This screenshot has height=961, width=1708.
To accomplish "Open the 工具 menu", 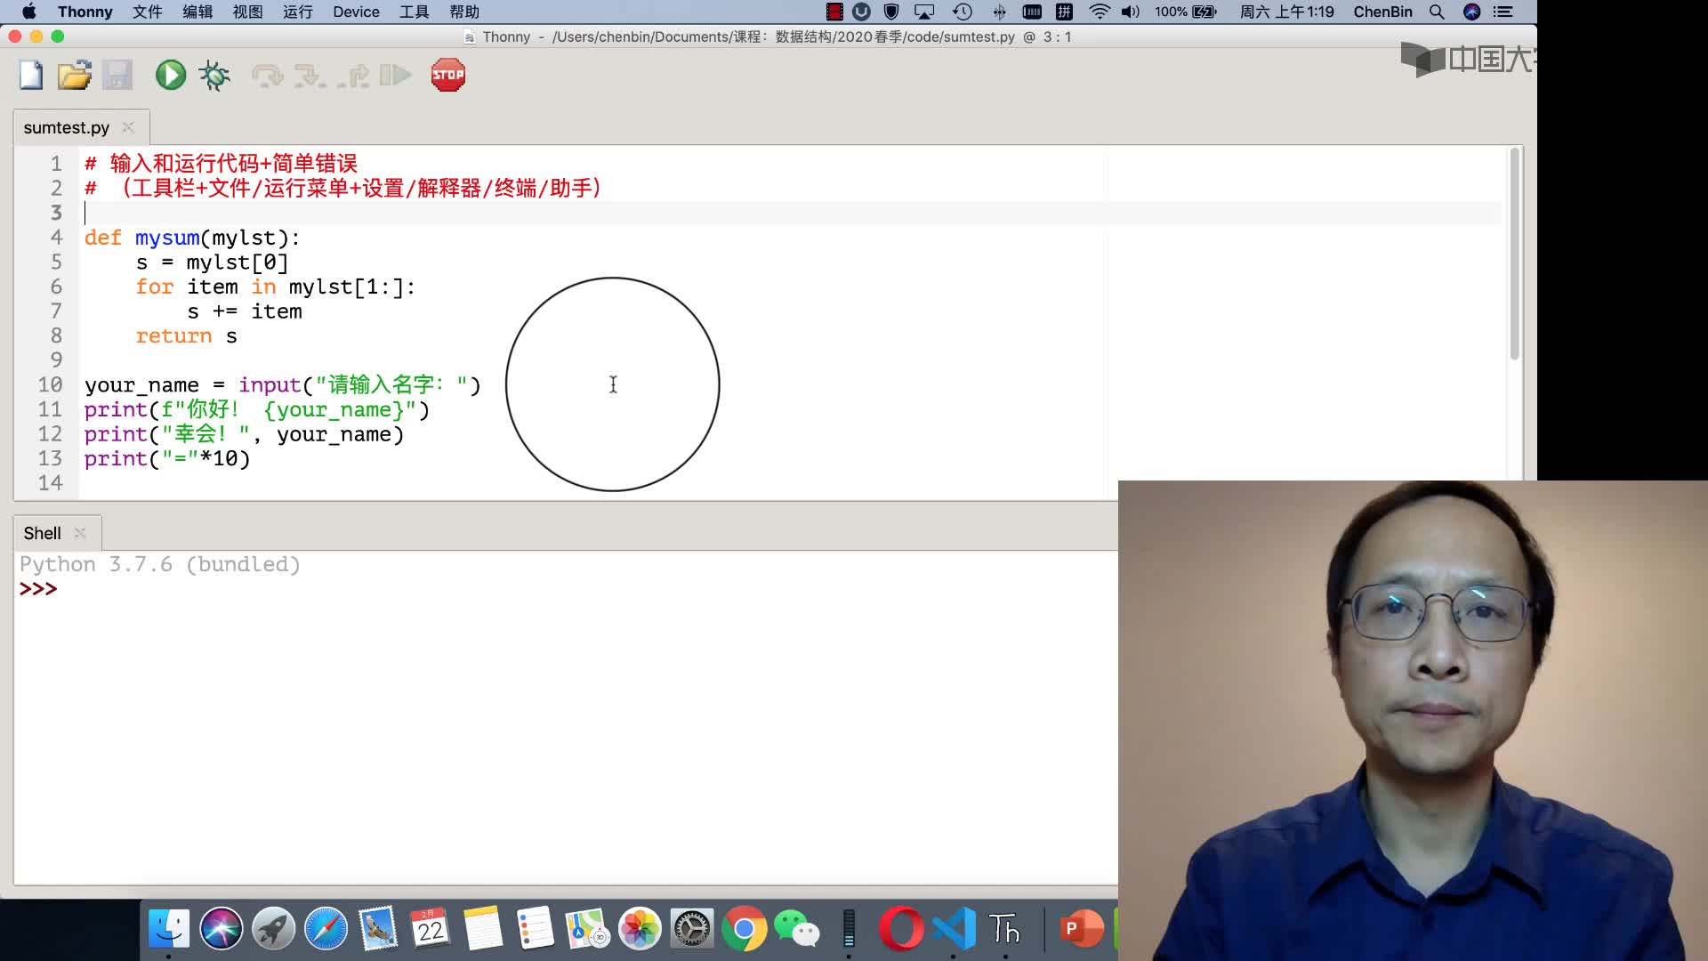I will [x=415, y=12].
